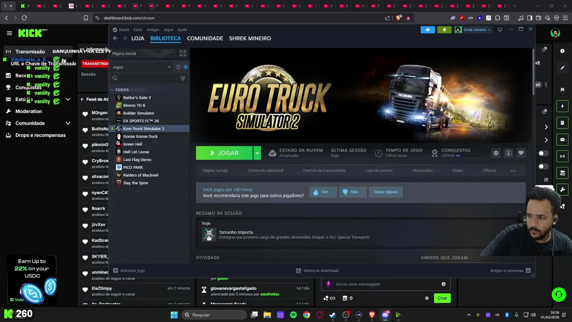Open emoji picker in Kick chat

click(x=443, y=284)
